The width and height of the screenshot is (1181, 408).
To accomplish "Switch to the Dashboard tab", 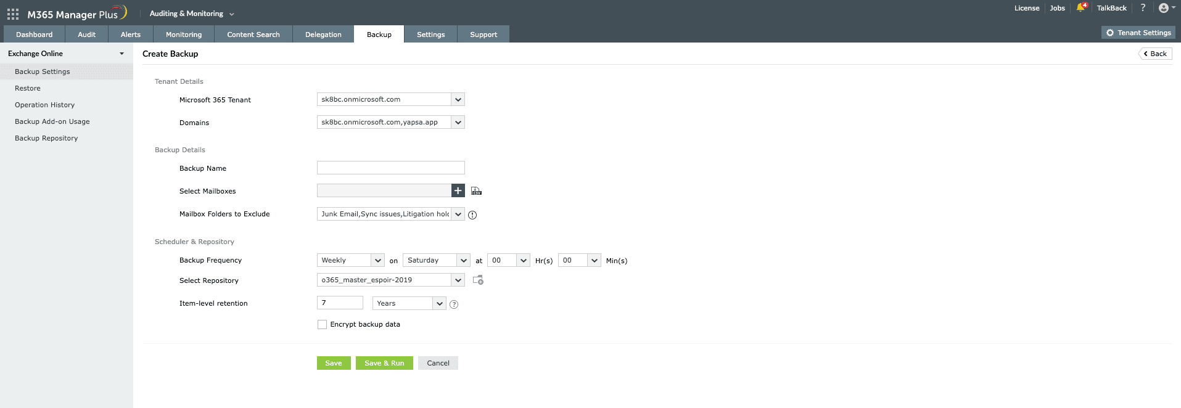I will (x=35, y=35).
